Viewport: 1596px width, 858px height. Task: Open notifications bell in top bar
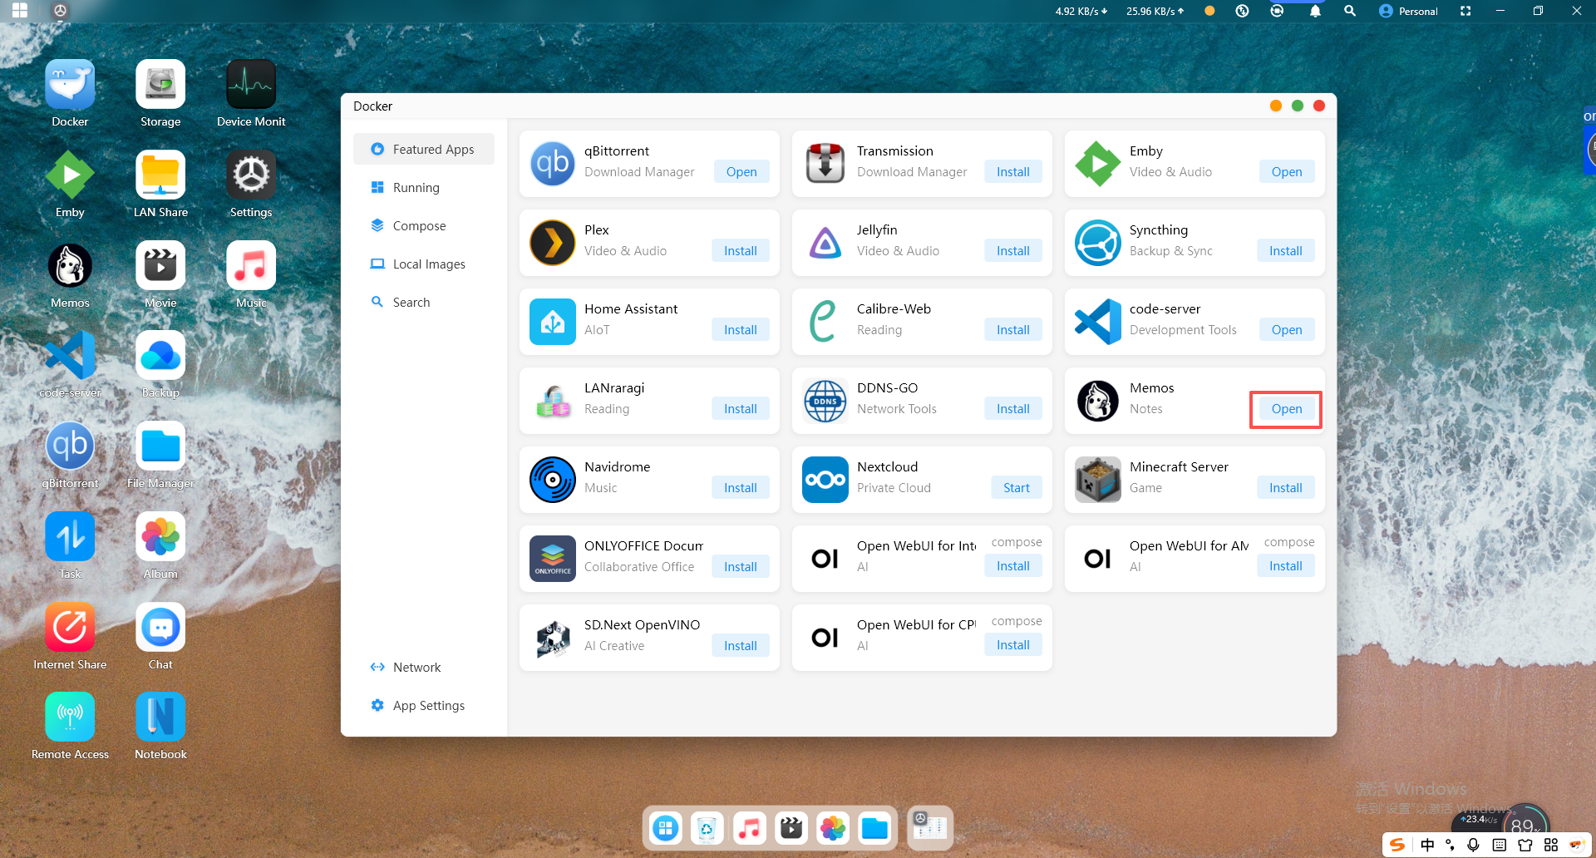tap(1315, 11)
